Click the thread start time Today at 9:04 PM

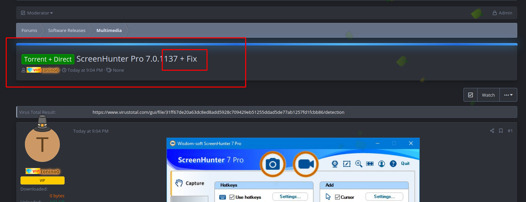click(85, 70)
